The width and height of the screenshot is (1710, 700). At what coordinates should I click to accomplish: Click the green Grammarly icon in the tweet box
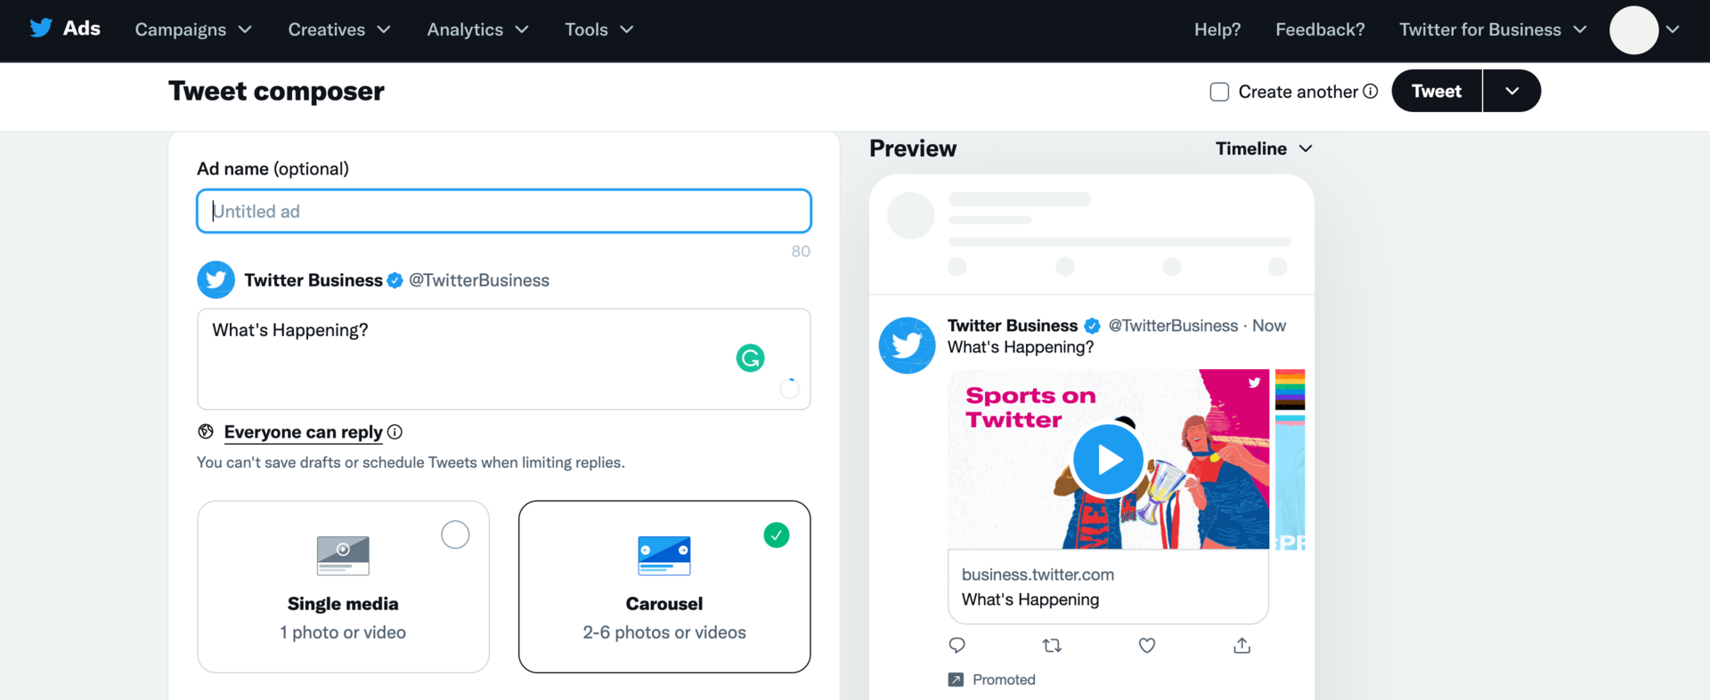[x=751, y=358]
